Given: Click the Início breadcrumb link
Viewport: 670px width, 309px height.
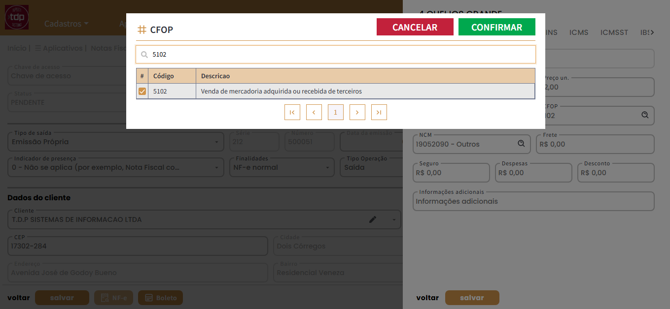Looking at the screenshot, I should tap(17, 48).
